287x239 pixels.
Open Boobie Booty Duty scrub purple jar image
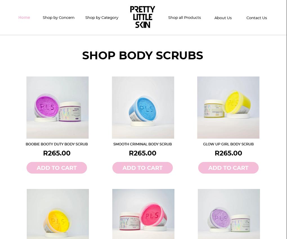coord(57,107)
